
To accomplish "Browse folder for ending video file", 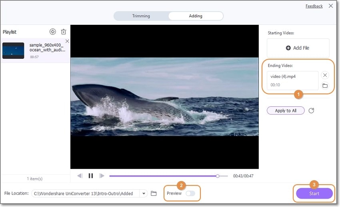I will 325,86.
